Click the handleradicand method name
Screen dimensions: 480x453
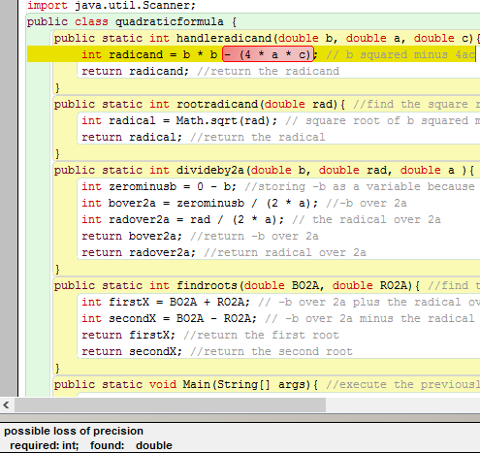(224, 38)
